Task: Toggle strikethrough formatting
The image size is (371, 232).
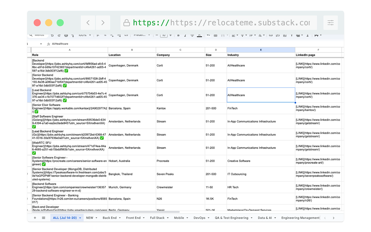Action: [192, 35]
